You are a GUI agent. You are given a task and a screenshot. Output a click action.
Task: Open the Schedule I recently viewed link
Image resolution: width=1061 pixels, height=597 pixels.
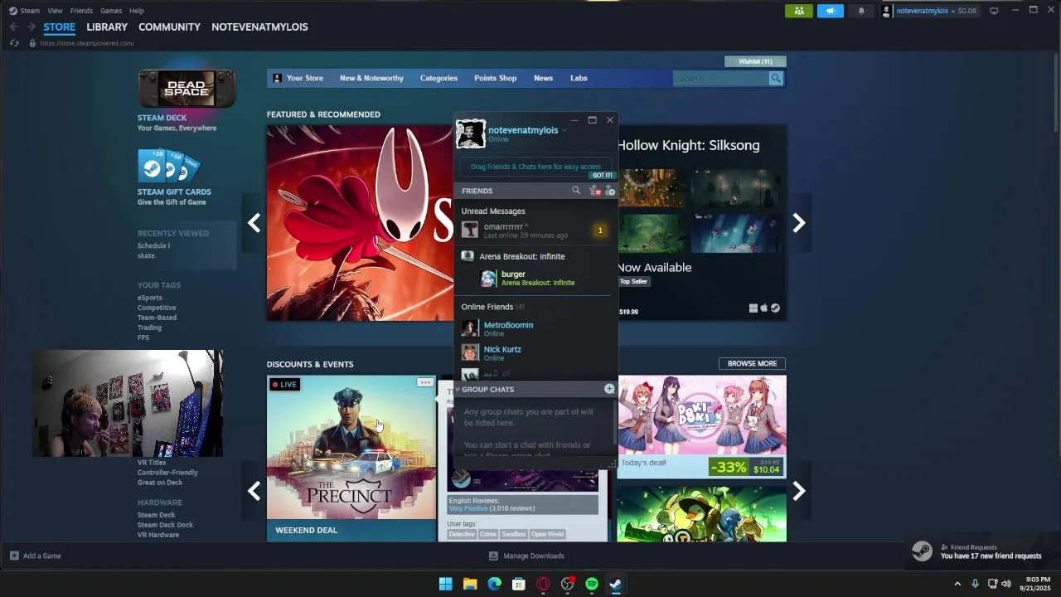tap(153, 245)
